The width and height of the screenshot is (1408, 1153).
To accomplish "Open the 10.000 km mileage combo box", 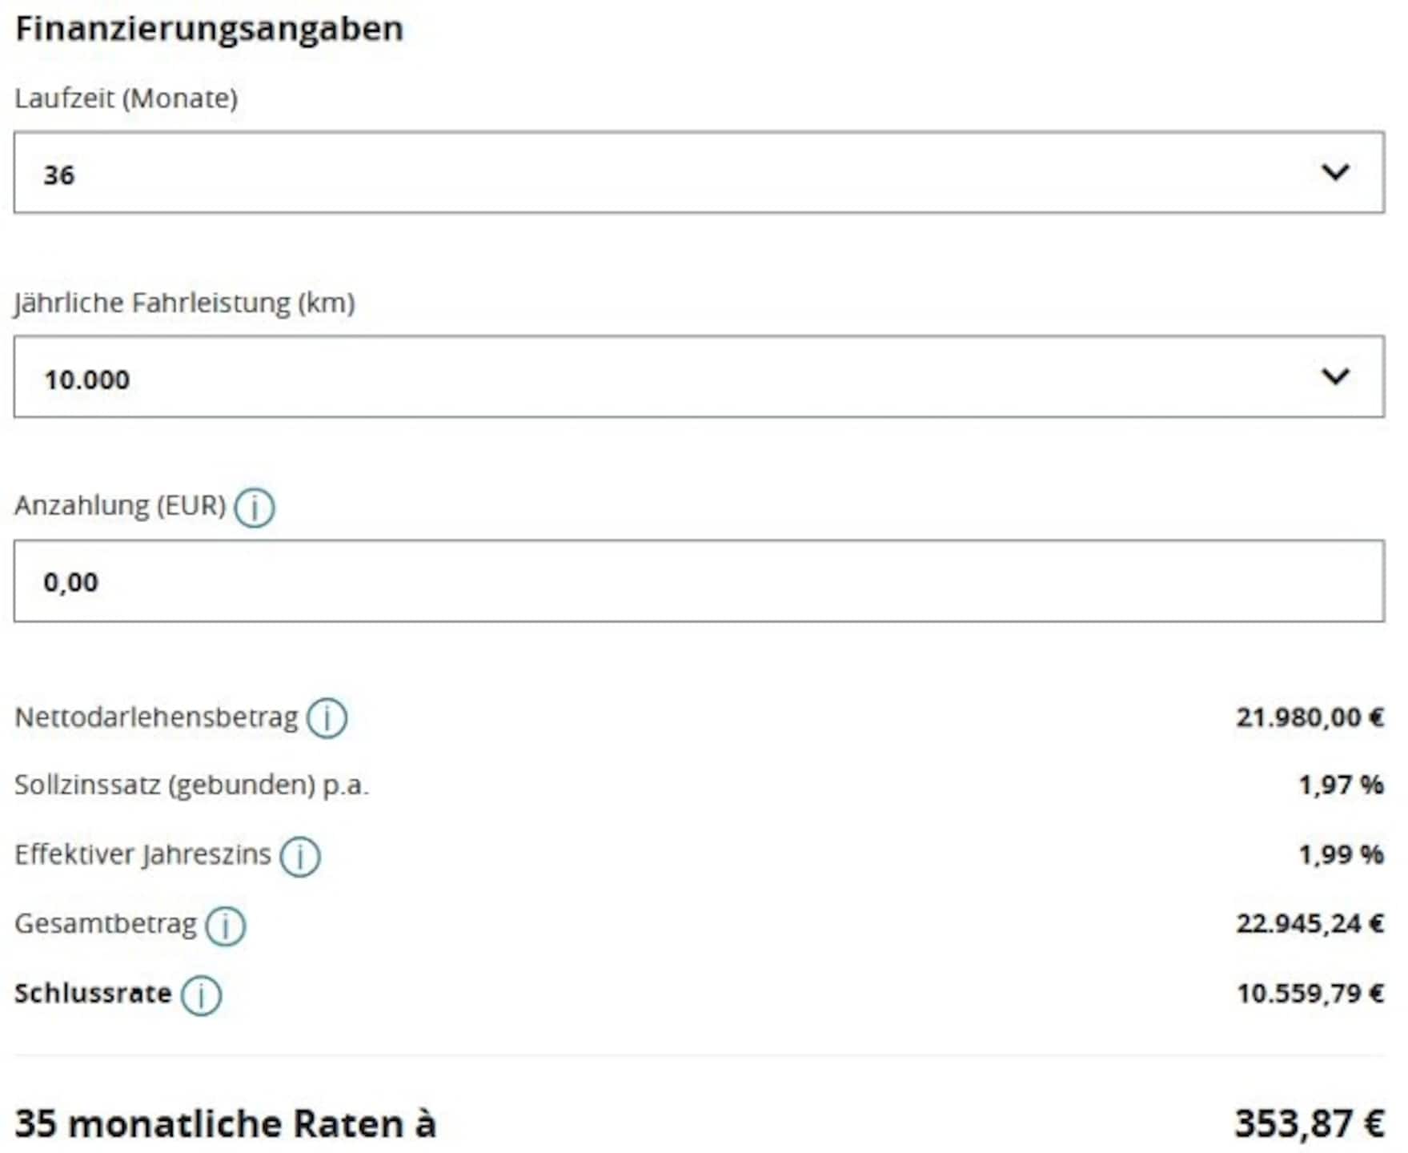I will click(x=699, y=376).
